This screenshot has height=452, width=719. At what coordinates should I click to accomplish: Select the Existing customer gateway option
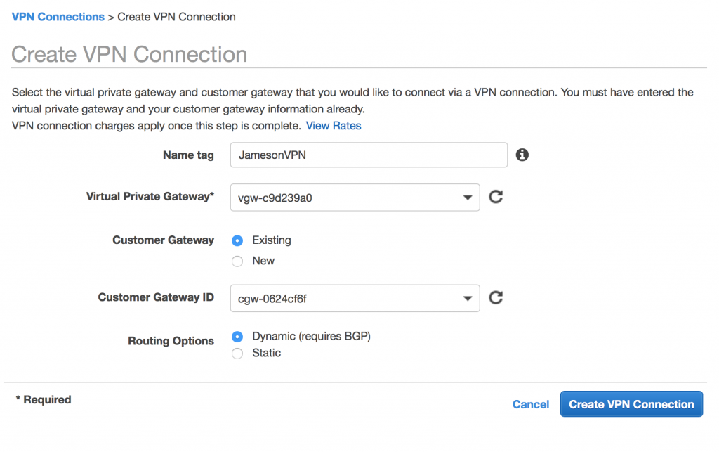coord(237,240)
